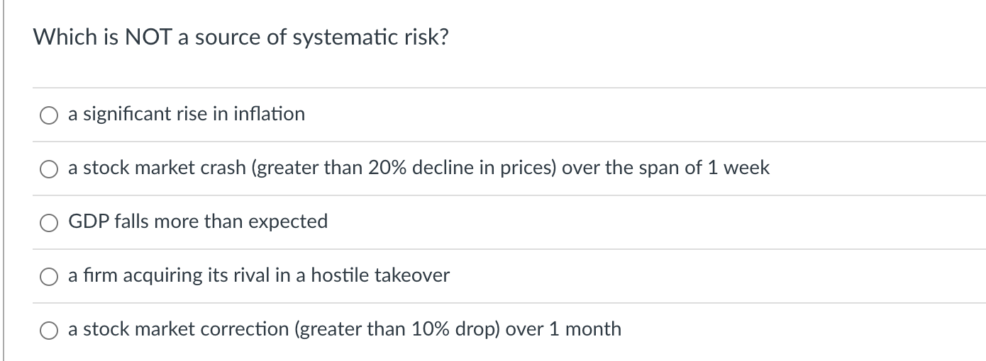Select the radio button for inflation rise
986x361 pixels.
tap(49, 115)
